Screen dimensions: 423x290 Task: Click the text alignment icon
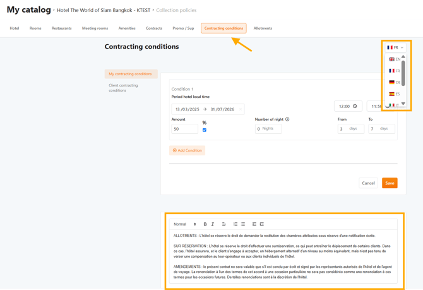click(224, 224)
